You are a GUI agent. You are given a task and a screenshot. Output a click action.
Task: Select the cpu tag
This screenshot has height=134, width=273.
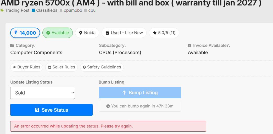click(x=92, y=10)
